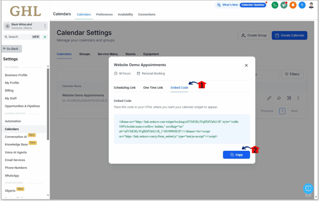Image resolution: width=319 pixels, height=201 pixels.
Task: Open My Staff settings
Action: tap(11, 98)
